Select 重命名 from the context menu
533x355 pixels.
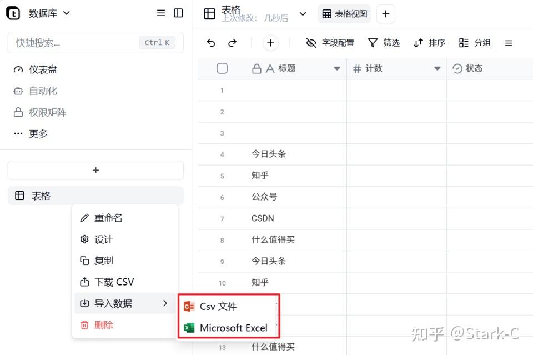tap(107, 217)
